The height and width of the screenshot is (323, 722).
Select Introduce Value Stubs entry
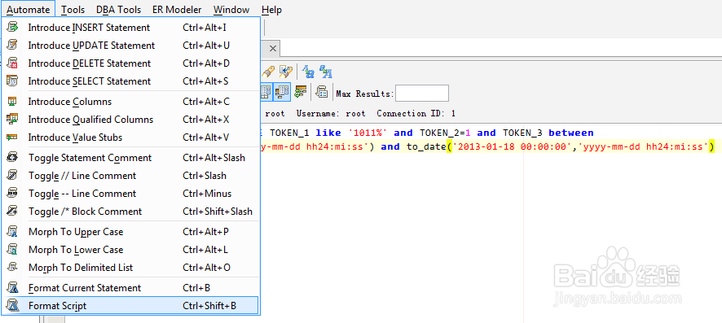coord(130,137)
